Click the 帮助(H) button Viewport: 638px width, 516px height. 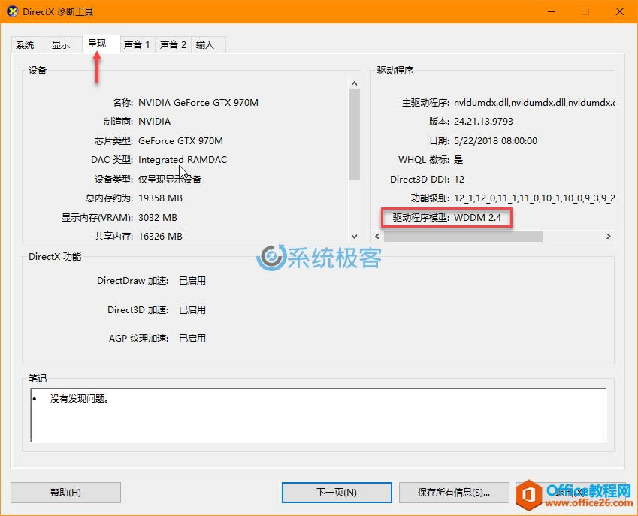65,493
